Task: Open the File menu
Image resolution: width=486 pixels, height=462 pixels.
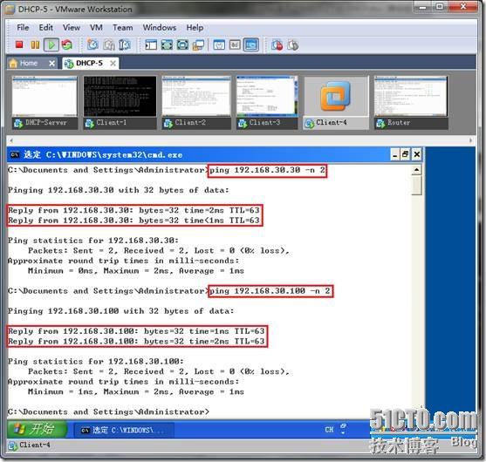Action: (23, 28)
